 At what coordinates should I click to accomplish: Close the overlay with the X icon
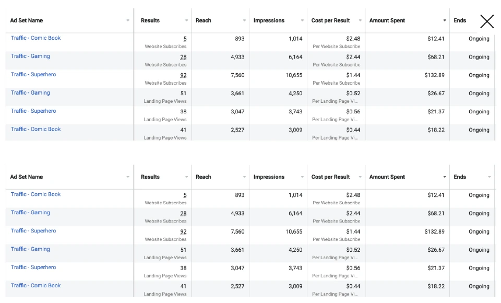(x=487, y=21)
